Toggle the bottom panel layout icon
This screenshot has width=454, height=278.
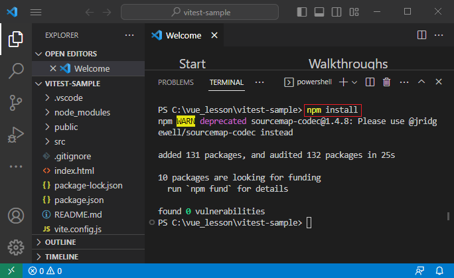[x=319, y=12]
